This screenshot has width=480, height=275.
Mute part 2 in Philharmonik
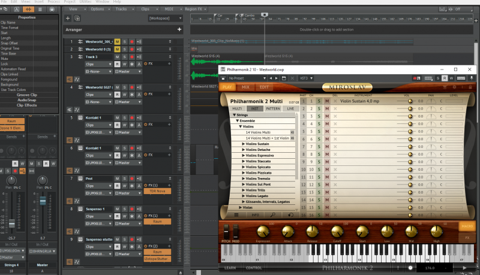[327, 108]
